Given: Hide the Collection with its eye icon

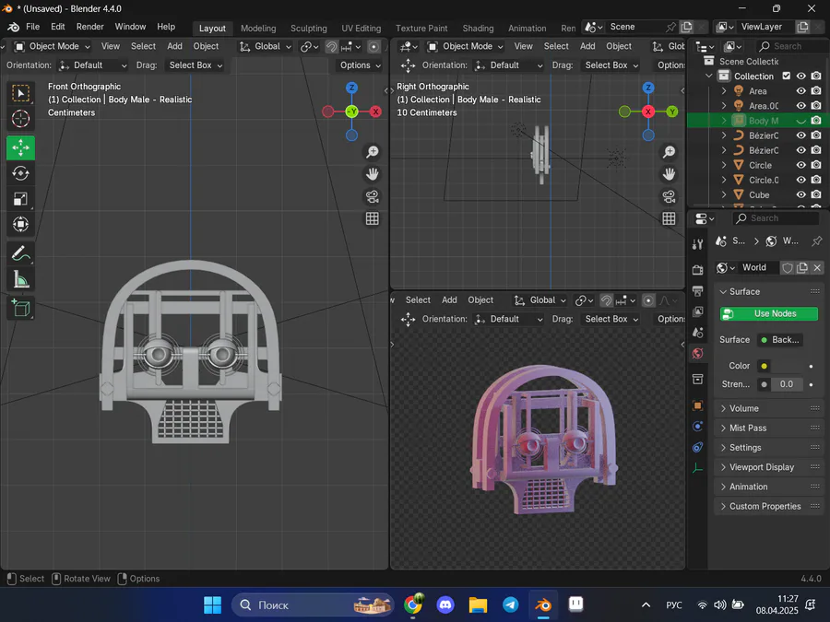Looking at the screenshot, I should tap(801, 76).
